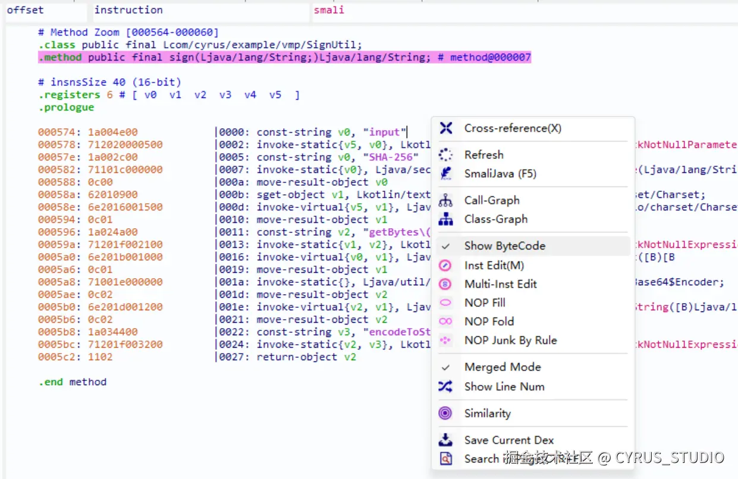Click the Cross-reference(X) icon in context menu
The image size is (738, 479).
pos(445,128)
